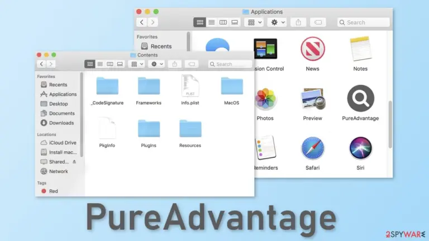Click Contents sidebar scrollbar
Image resolution: width=429 pixels, height=241 pixels.
pyautogui.click(x=82, y=115)
